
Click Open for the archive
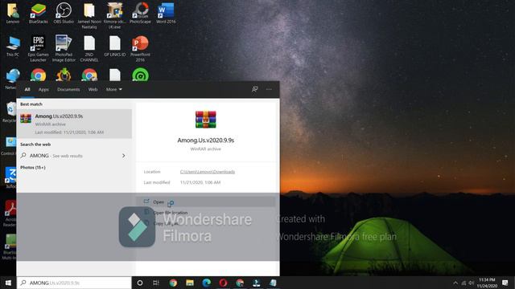pyautogui.click(x=206, y=201)
